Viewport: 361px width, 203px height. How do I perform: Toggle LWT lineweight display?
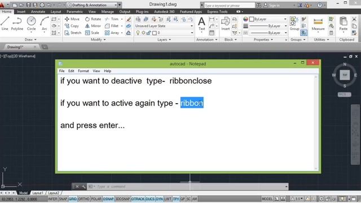coord(168,199)
